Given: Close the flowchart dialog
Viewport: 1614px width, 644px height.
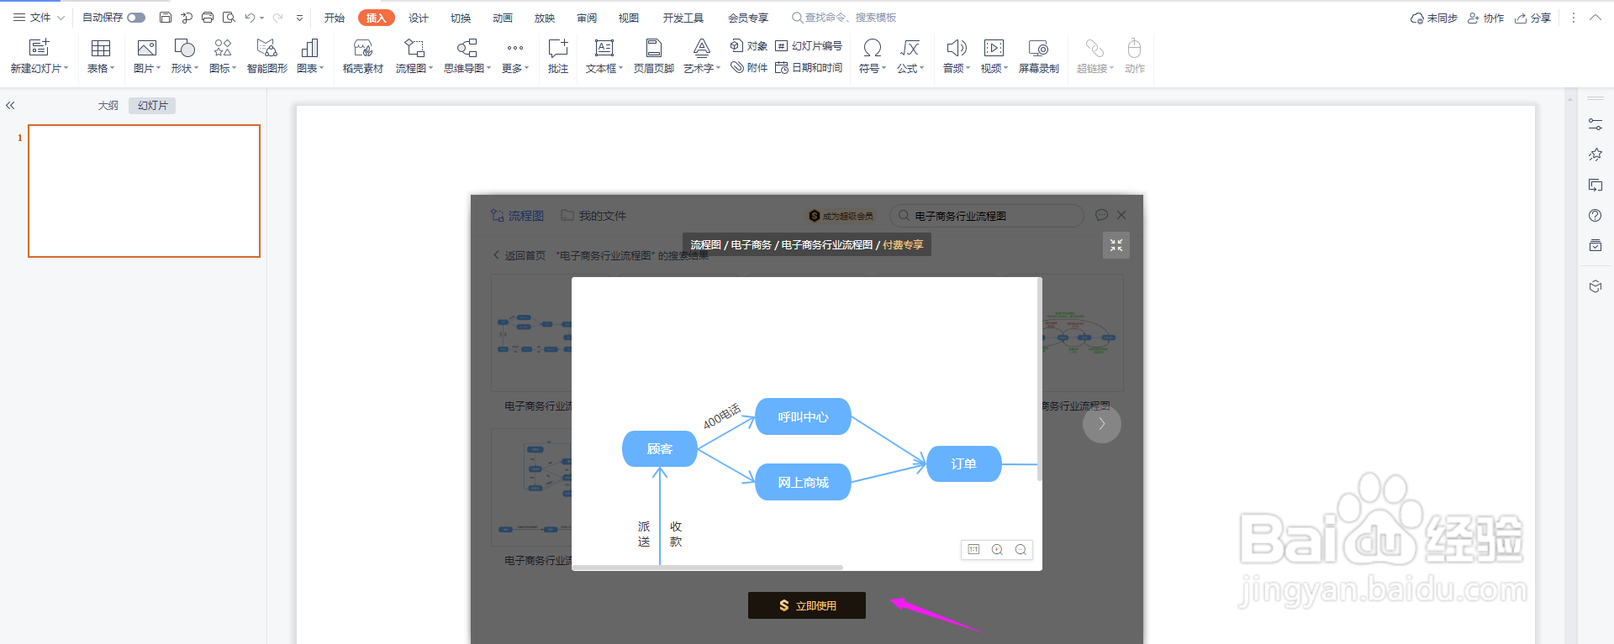Looking at the screenshot, I should (1121, 215).
